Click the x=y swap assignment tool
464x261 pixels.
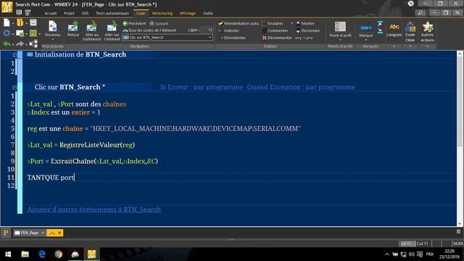tap(304, 38)
